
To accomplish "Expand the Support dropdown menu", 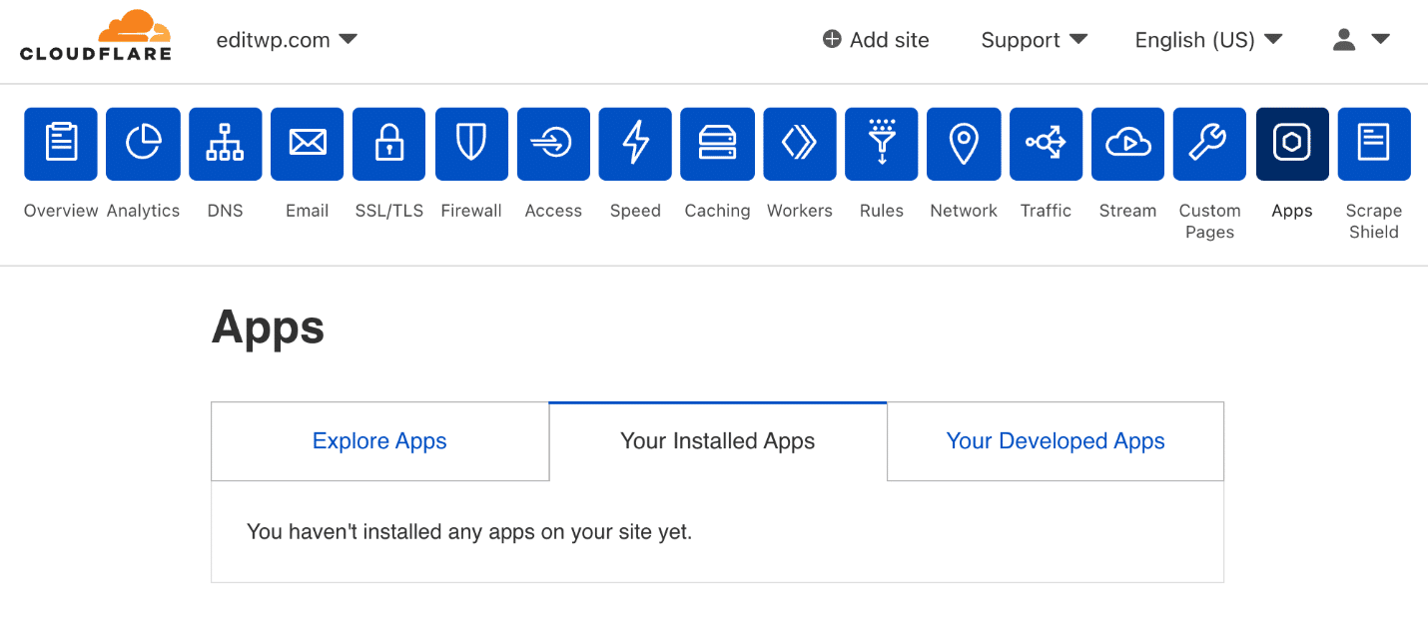I will click(1034, 40).
